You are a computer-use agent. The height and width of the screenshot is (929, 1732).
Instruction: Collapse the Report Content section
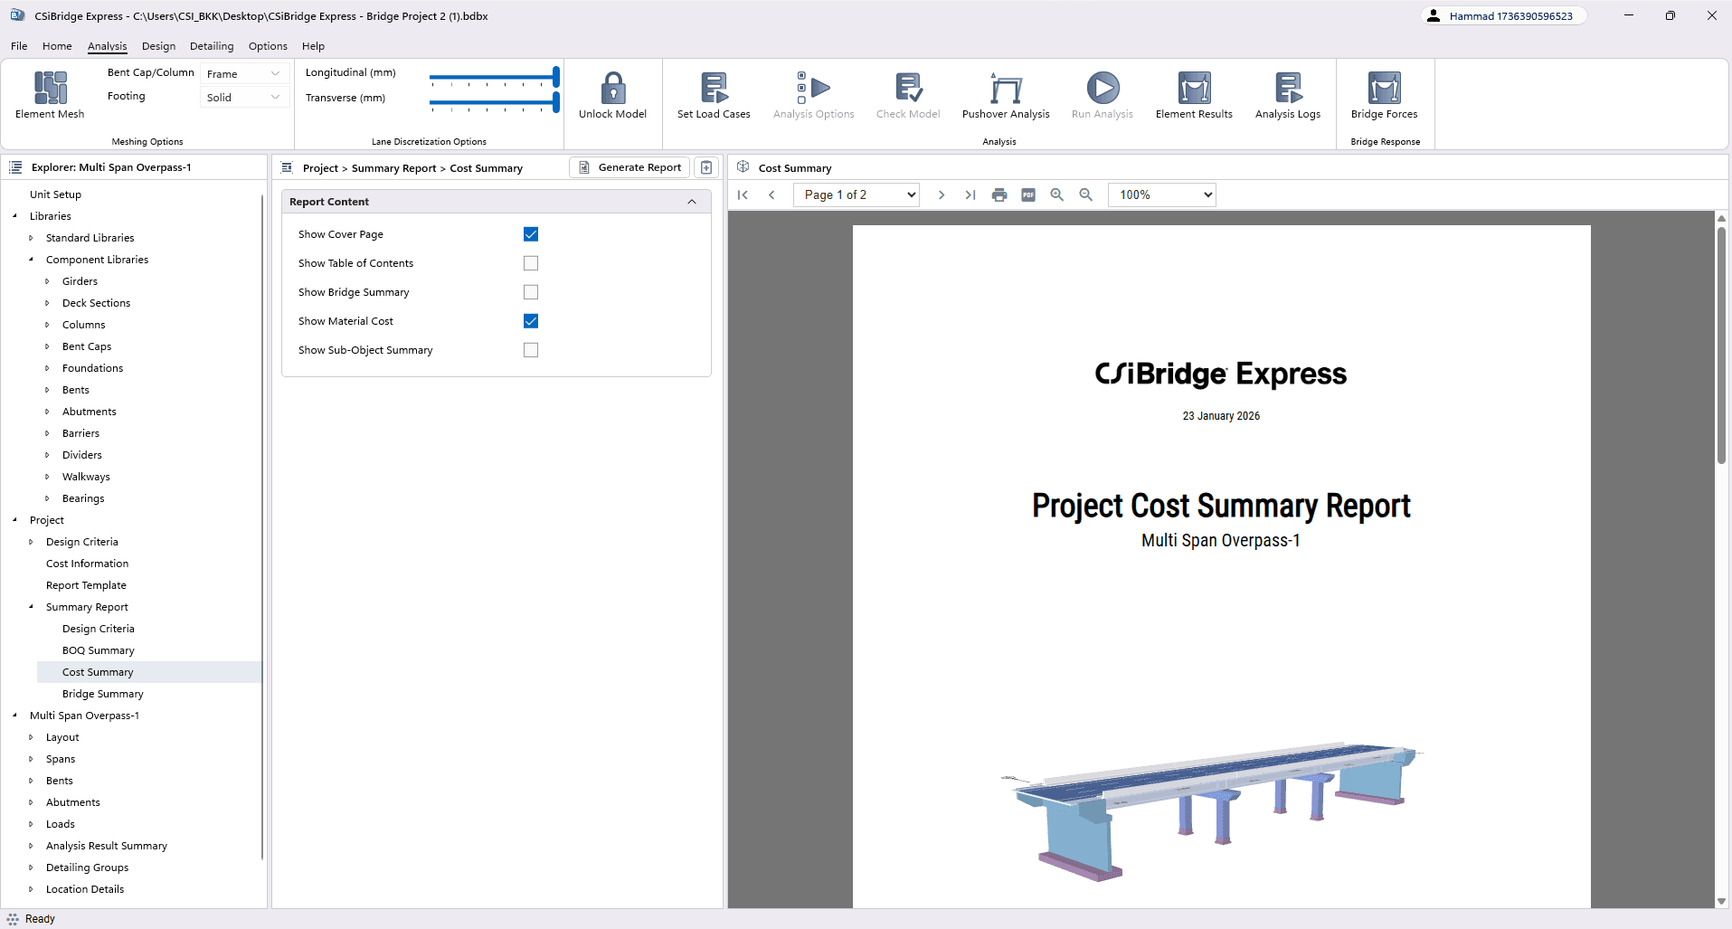pos(692,201)
